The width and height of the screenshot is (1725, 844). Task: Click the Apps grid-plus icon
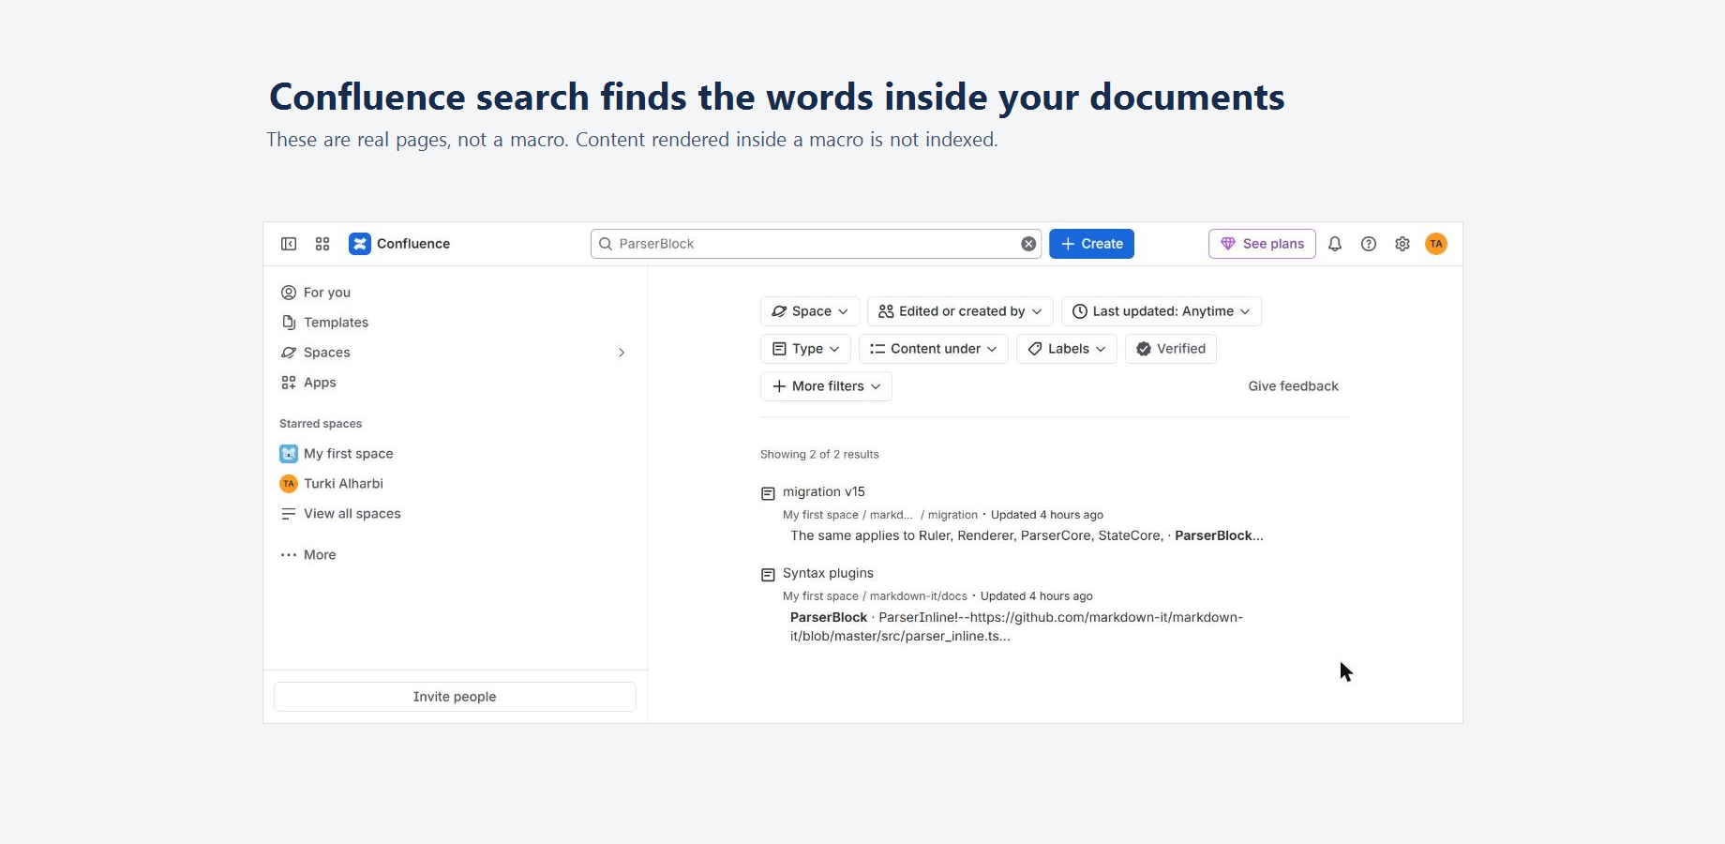289,383
